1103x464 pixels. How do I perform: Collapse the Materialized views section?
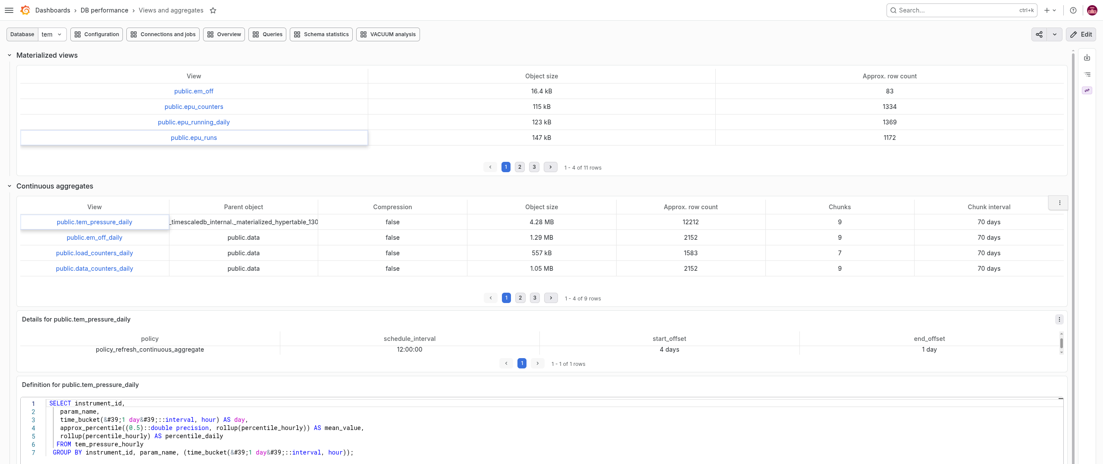[9, 55]
